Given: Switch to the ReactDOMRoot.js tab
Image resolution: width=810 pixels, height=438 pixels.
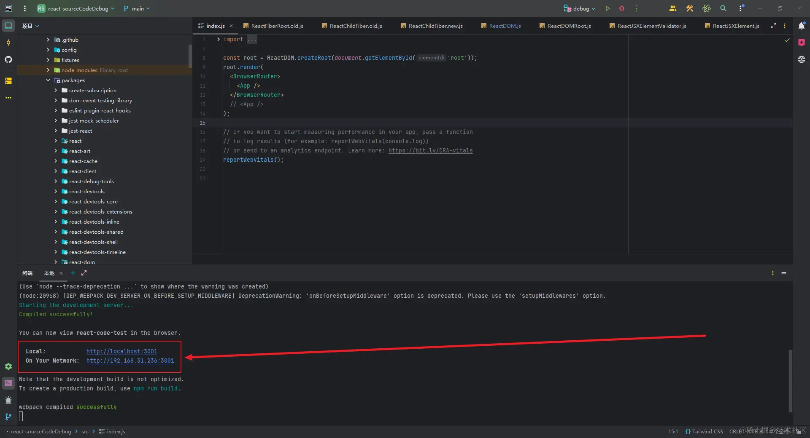Looking at the screenshot, I should tap(565, 26).
